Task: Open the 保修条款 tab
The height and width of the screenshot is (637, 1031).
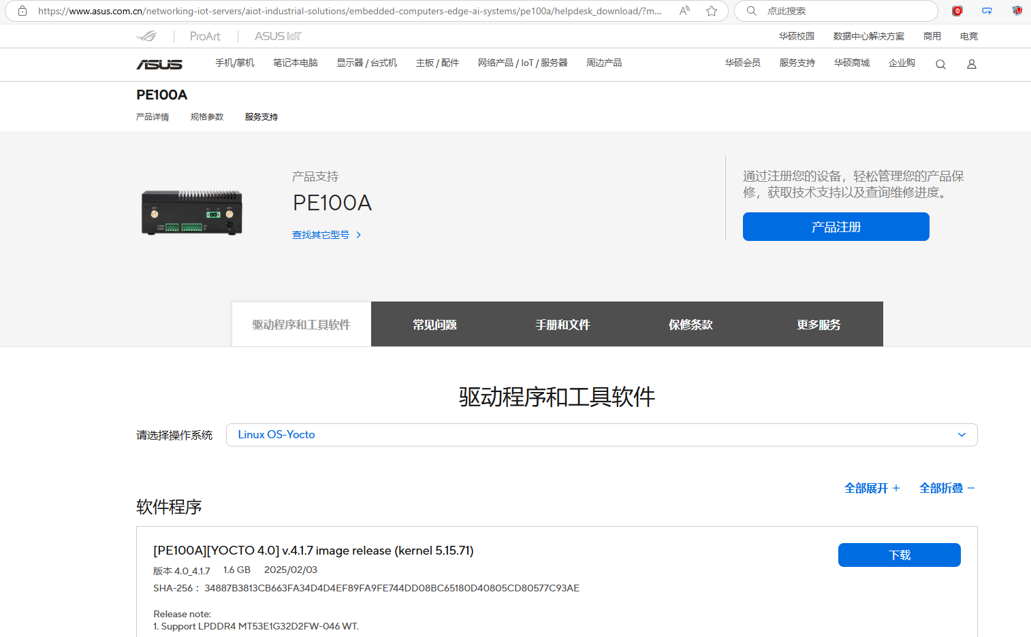Action: [691, 325]
